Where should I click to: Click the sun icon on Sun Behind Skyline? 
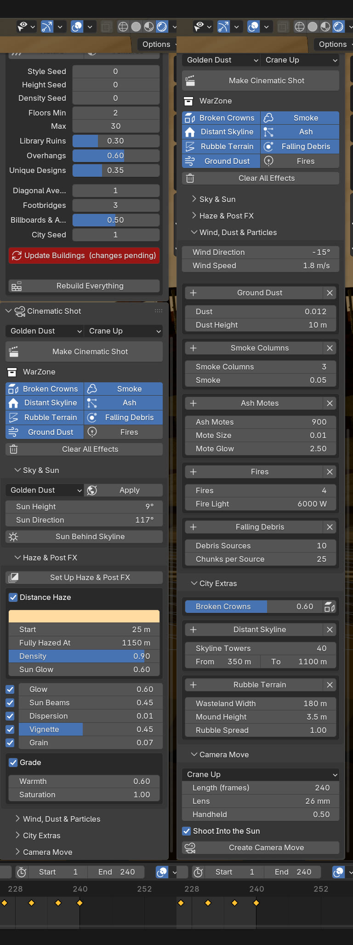(x=14, y=537)
